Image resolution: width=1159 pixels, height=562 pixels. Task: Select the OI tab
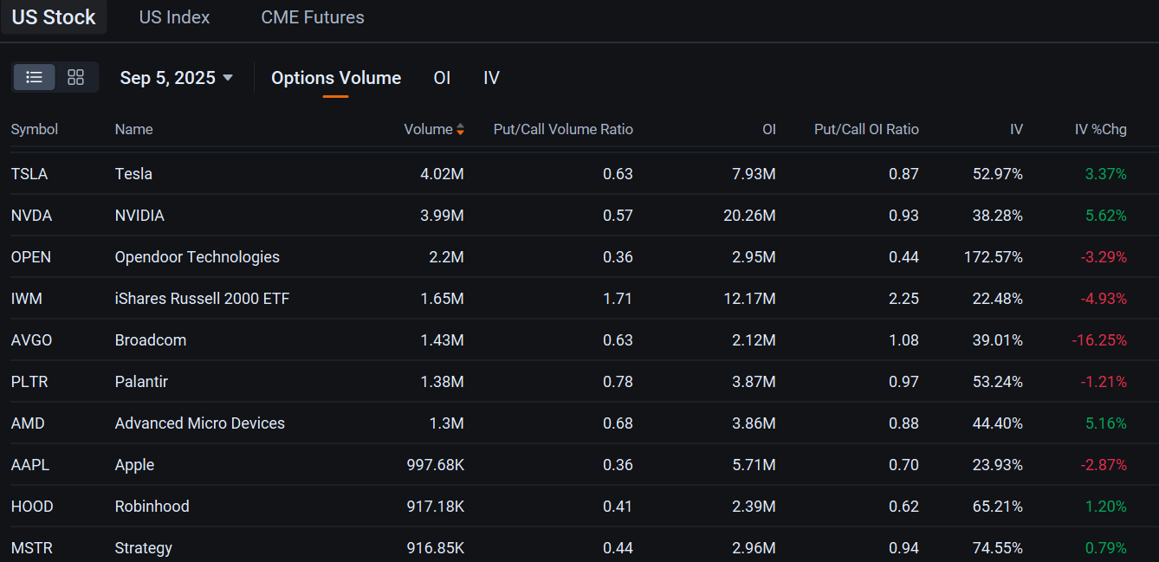[442, 77]
